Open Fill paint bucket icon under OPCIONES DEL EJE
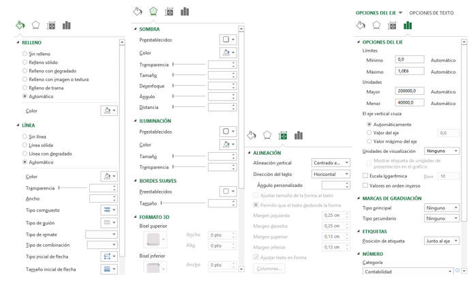The height and width of the screenshot is (281, 471). [361, 26]
